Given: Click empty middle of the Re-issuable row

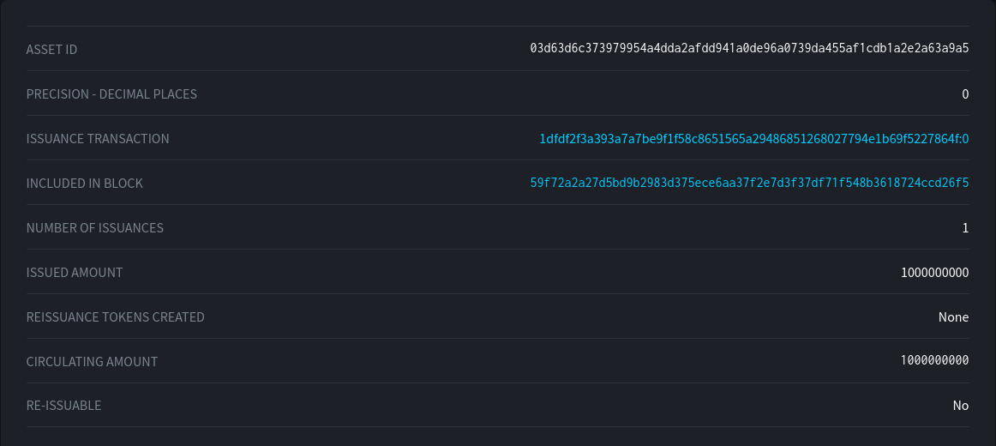Looking at the screenshot, I should tap(514, 406).
